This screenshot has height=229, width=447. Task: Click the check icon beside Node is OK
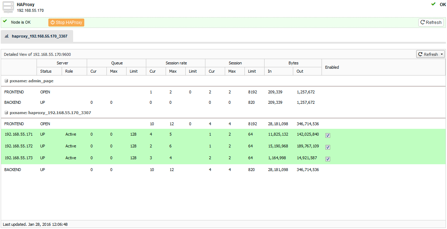pyautogui.click(x=5, y=22)
